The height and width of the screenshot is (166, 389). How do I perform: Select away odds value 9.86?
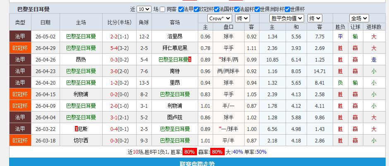coord(319,117)
